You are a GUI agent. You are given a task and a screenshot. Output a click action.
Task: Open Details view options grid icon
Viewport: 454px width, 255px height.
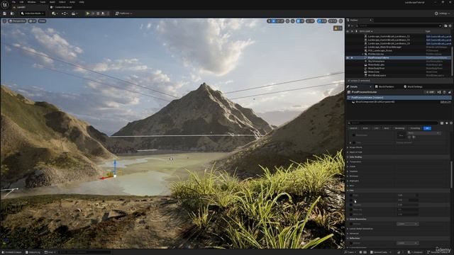pyautogui.click(x=442, y=123)
